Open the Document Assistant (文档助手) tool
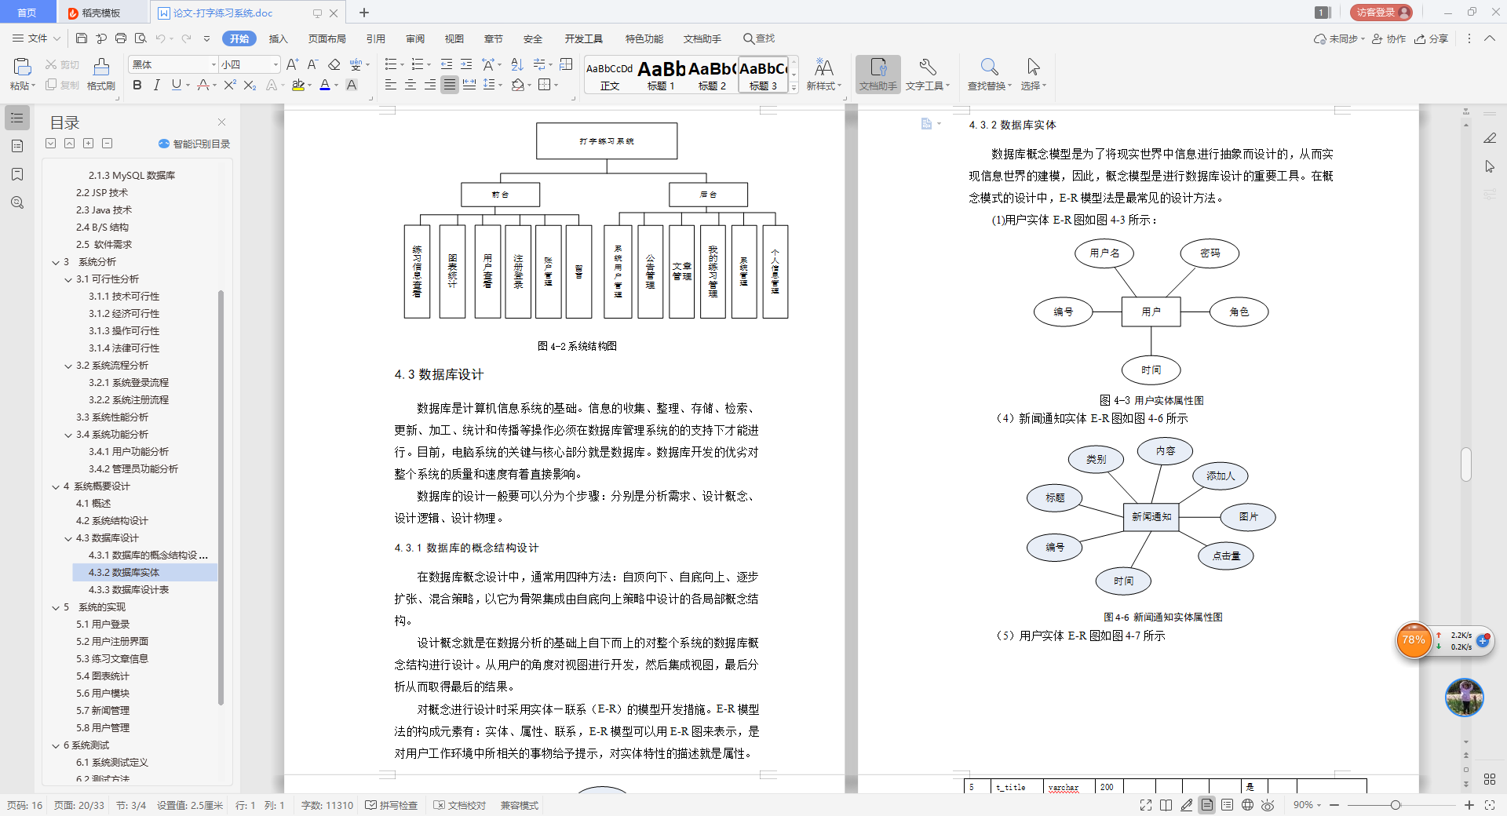The height and width of the screenshot is (816, 1507). tap(878, 75)
